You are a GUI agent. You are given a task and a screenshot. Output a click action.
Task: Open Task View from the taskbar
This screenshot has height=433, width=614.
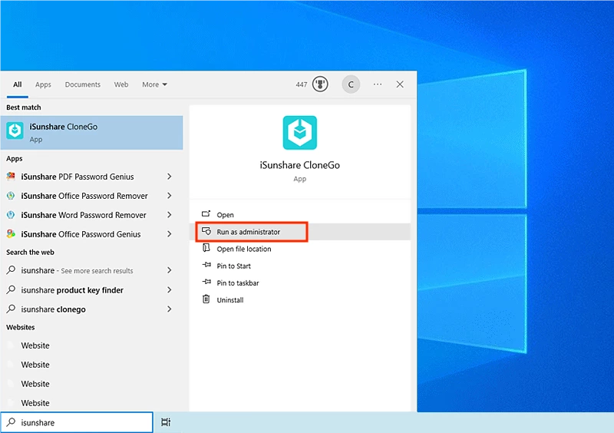[x=166, y=422]
